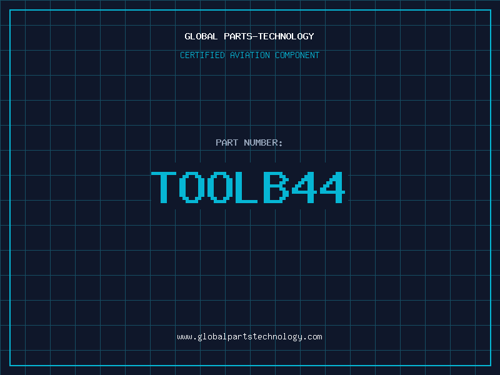Click the word PART in the label
This screenshot has width=500, height=375.
tap(227, 142)
